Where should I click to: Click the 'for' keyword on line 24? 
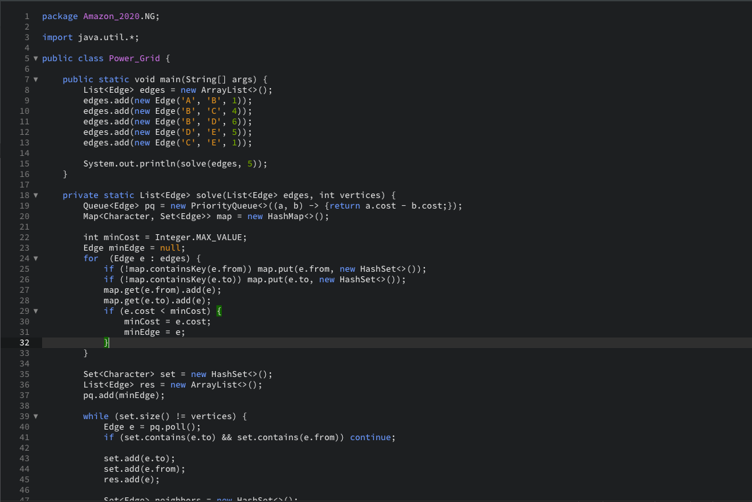point(91,259)
